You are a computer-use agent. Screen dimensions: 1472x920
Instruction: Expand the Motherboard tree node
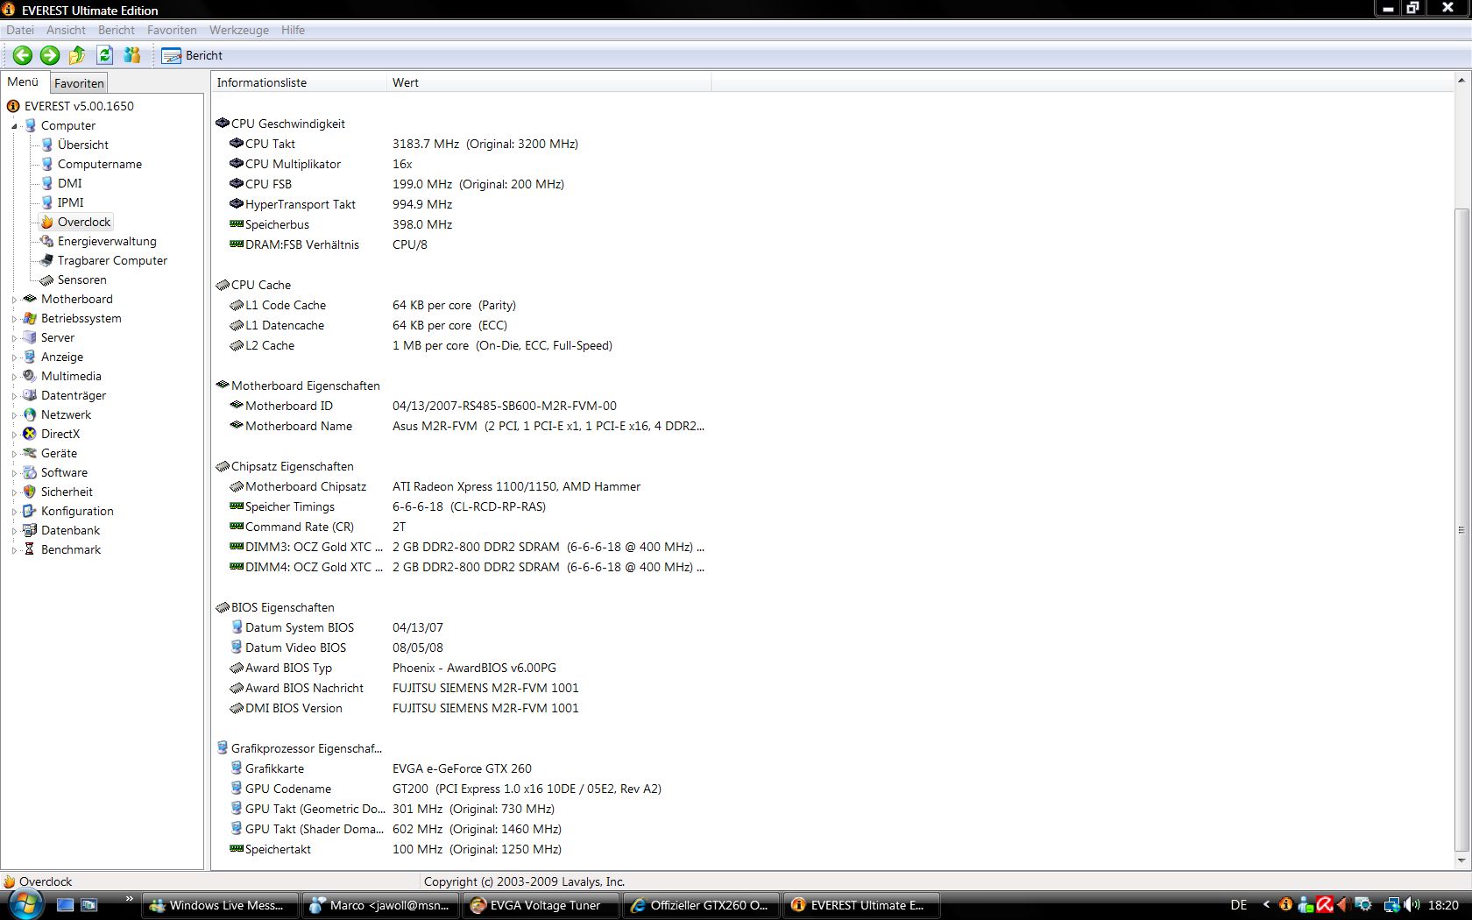14,300
